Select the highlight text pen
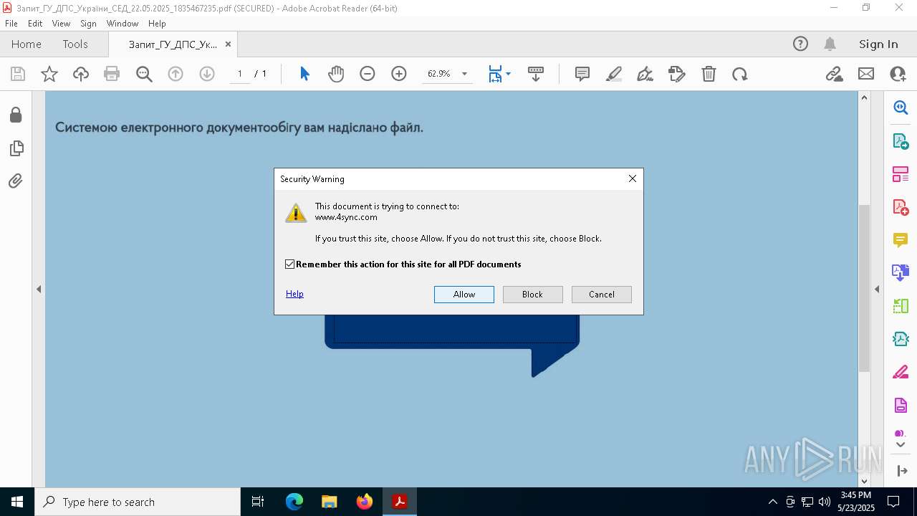The image size is (917, 516). point(614,74)
